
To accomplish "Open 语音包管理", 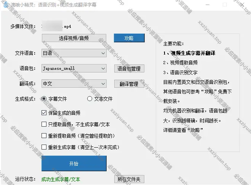I will (129, 69).
